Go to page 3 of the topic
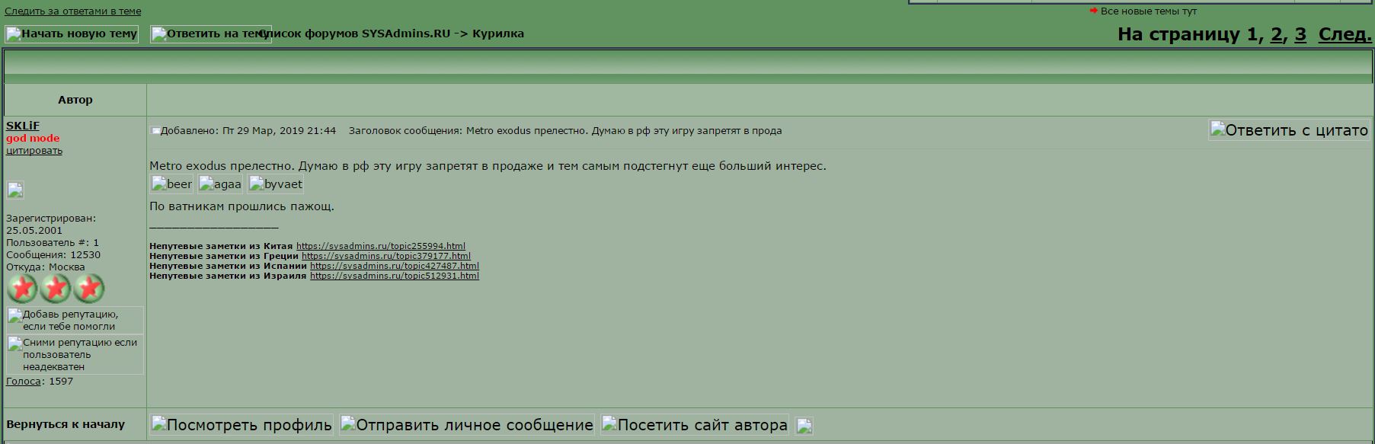The width and height of the screenshot is (1375, 444). (x=1300, y=34)
